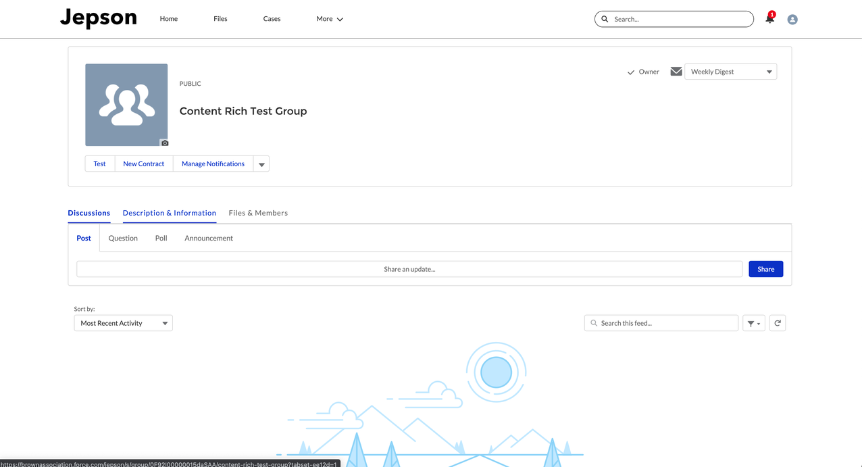862x467 pixels.
Task: Open the feed filter funnel menu
Action: coord(754,323)
